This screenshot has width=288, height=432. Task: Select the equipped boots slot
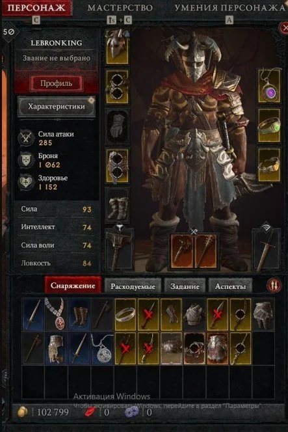point(117,206)
